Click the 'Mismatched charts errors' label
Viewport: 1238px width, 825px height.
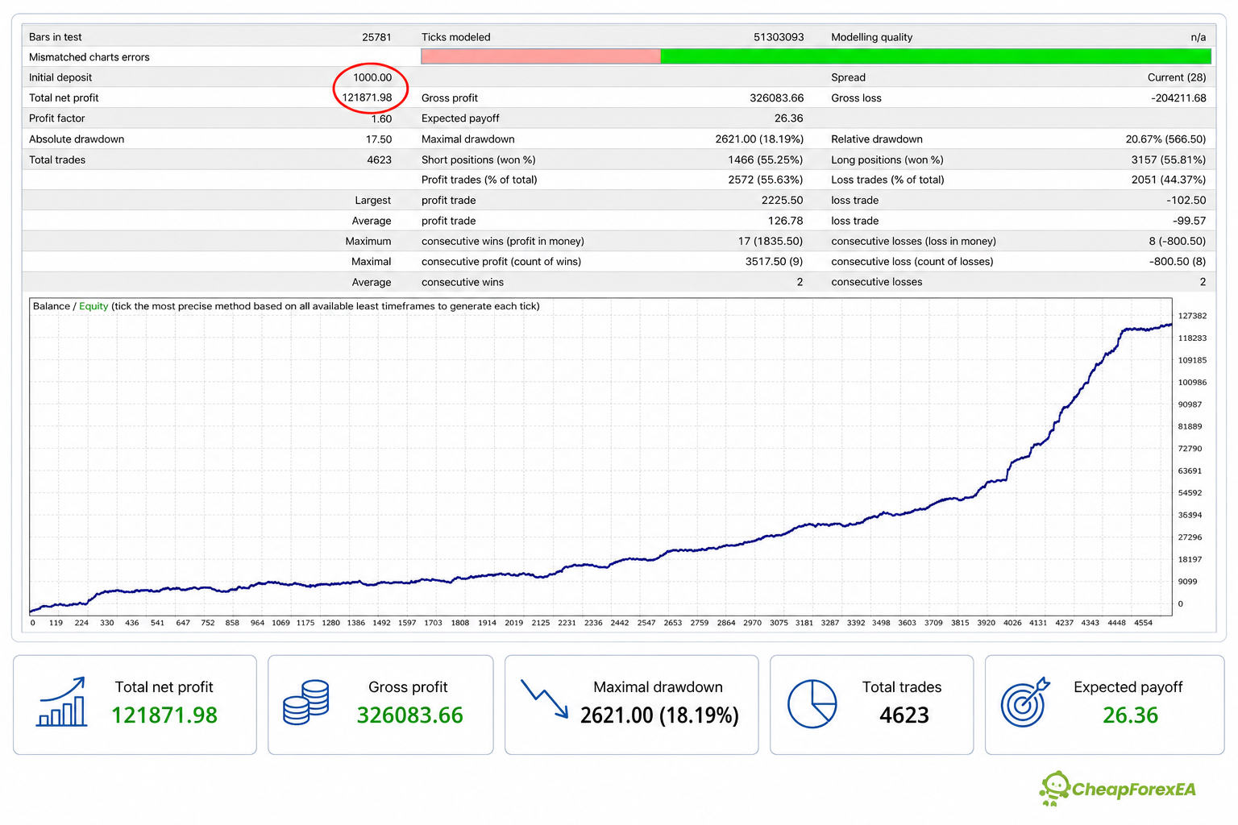coord(89,57)
